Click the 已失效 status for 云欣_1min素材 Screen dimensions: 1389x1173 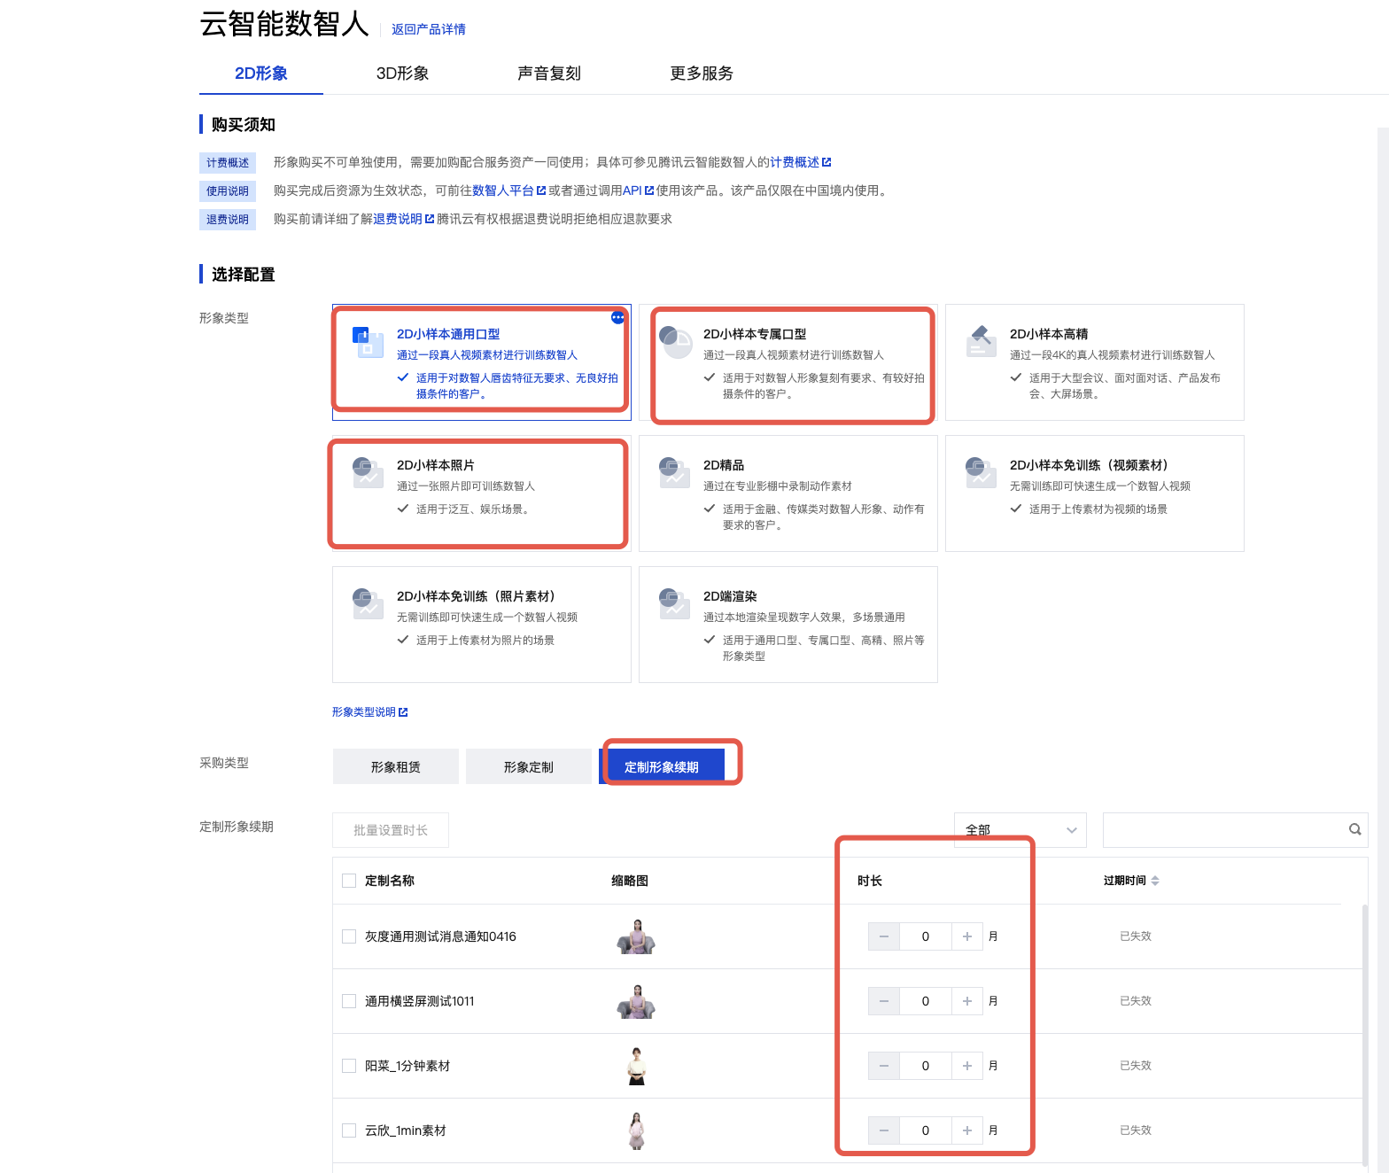[1136, 1130]
